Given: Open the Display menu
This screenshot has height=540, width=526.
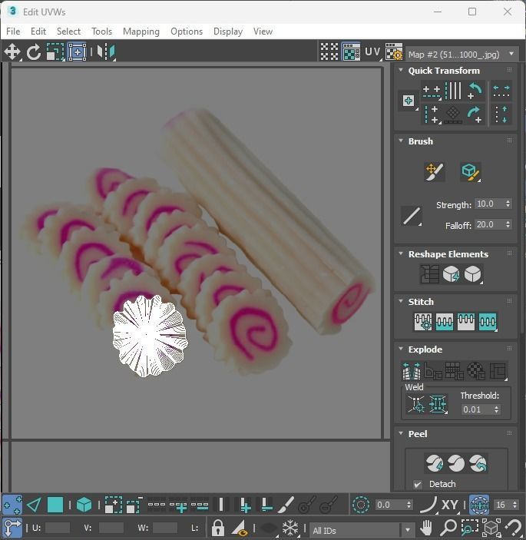Looking at the screenshot, I should 228,31.
